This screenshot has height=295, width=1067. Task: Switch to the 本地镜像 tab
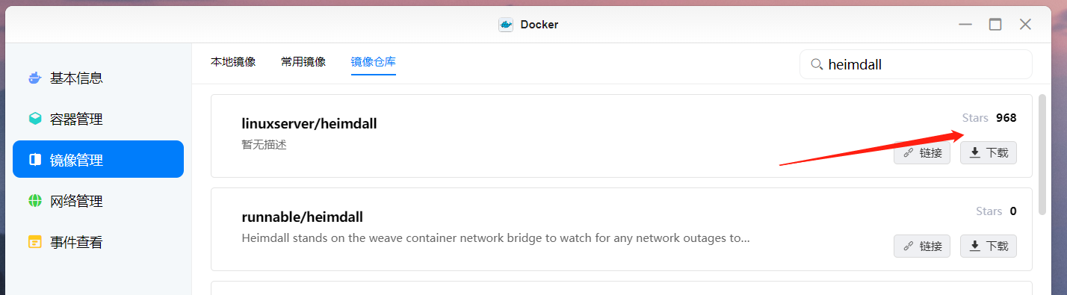(233, 62)
